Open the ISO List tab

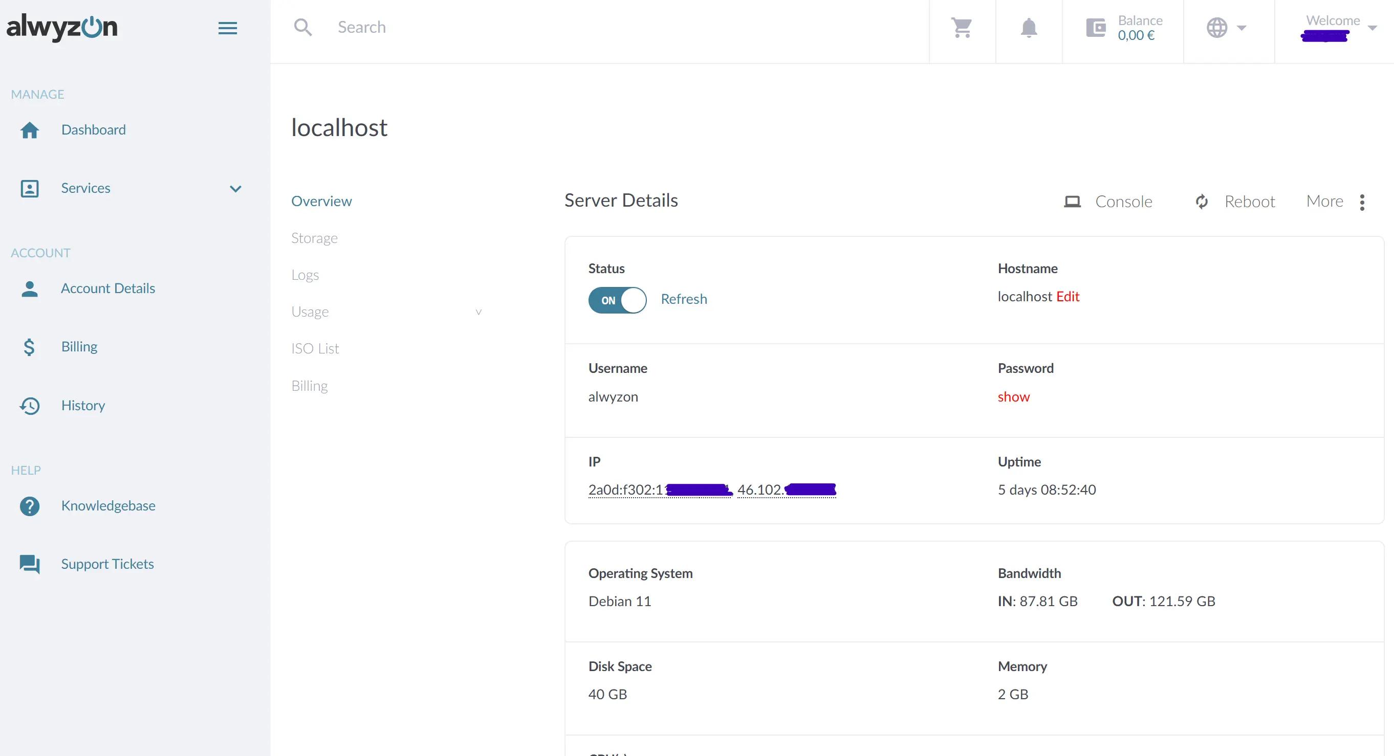click(315, 348)
